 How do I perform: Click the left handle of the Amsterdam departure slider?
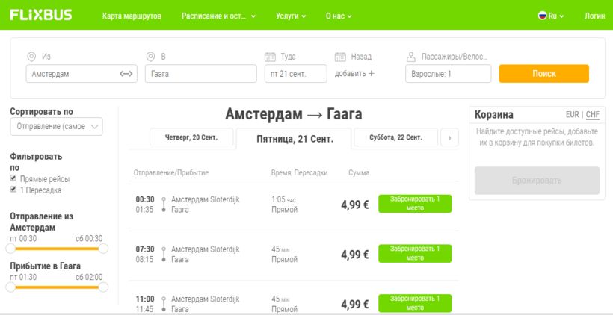11,249
